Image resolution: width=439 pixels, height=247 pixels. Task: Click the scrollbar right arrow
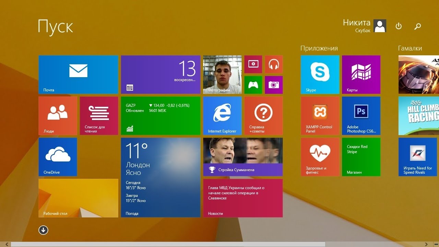pyautogui.click(x=427, y=244)
